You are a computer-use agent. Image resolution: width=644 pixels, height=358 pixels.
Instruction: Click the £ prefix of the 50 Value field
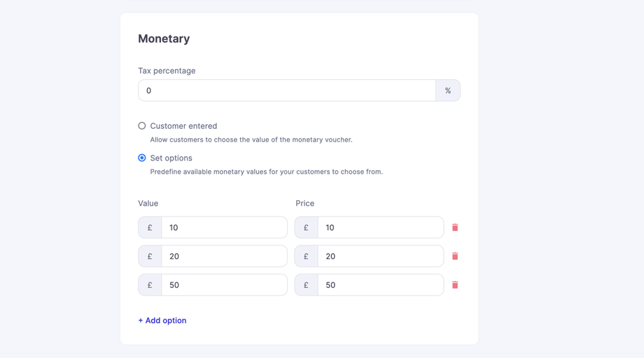click(x=150, y=285)
